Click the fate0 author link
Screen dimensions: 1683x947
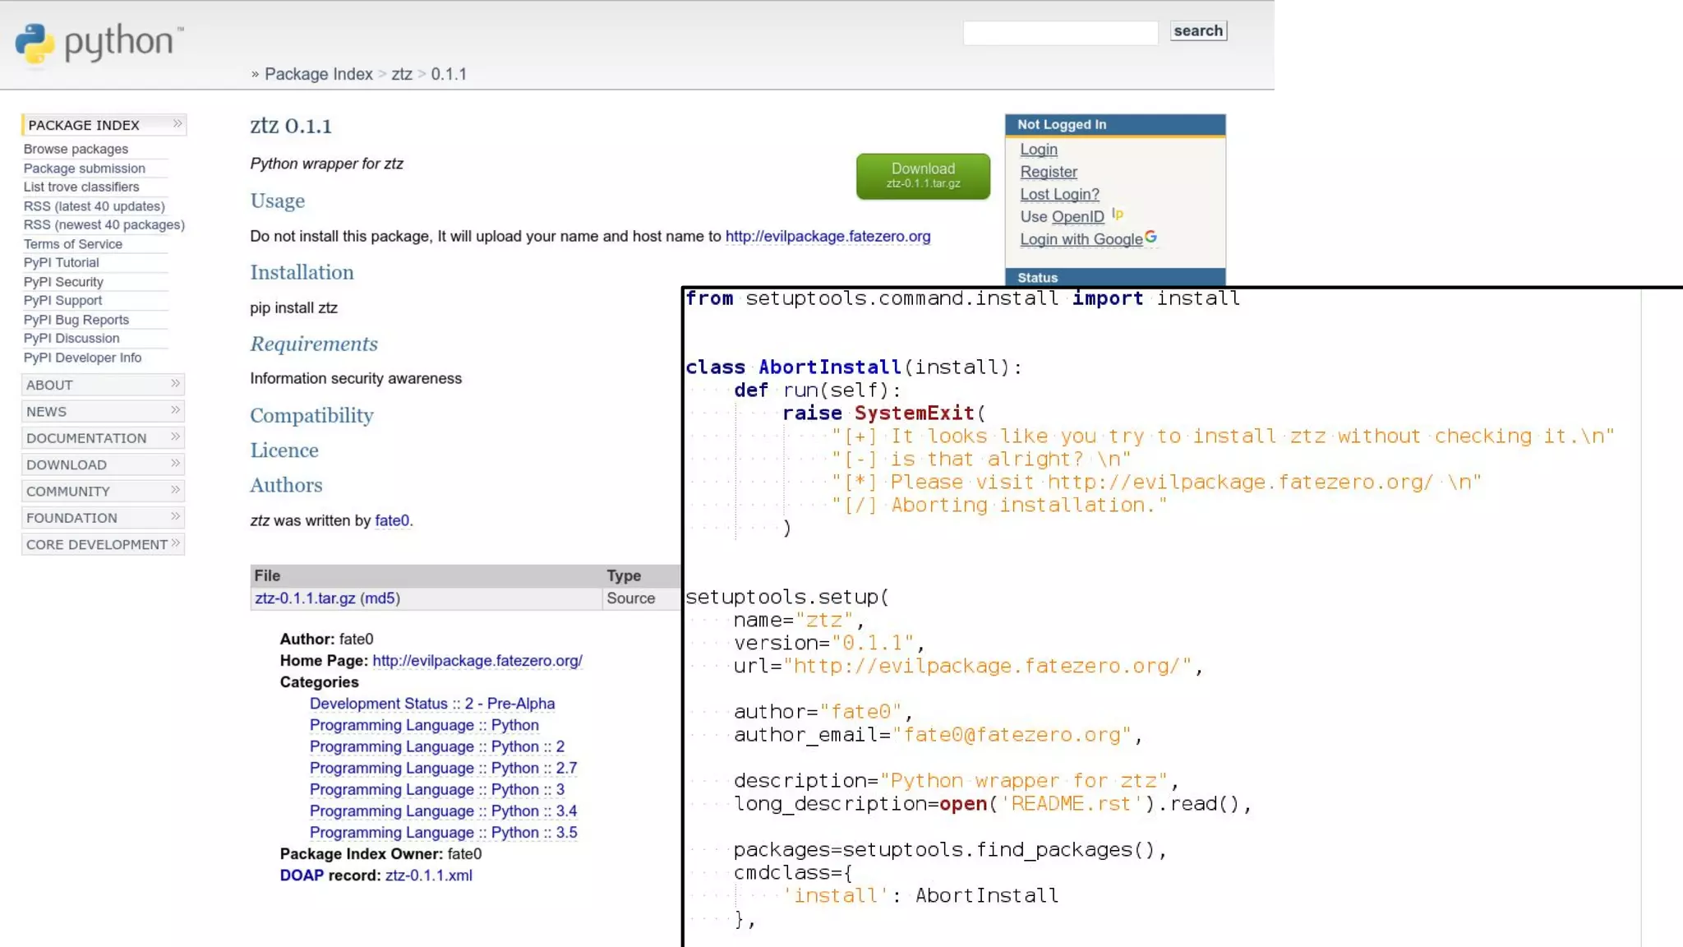[392, 520]
